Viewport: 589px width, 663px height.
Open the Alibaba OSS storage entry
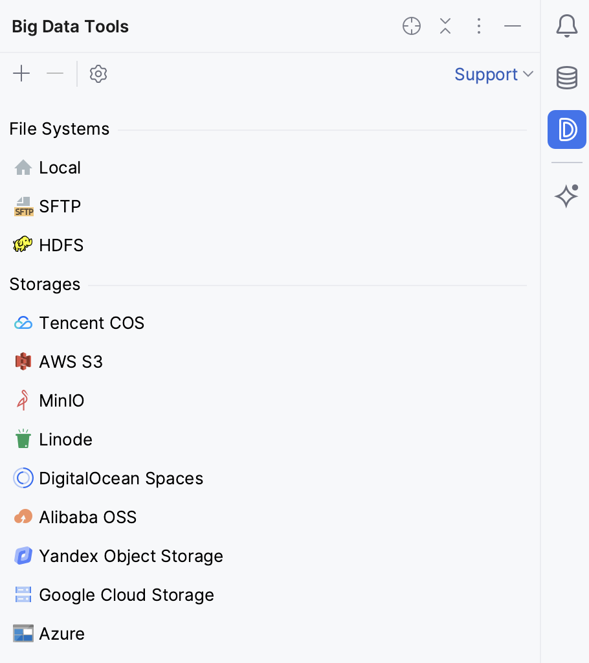pyautogui.click(x=87, y=517)
